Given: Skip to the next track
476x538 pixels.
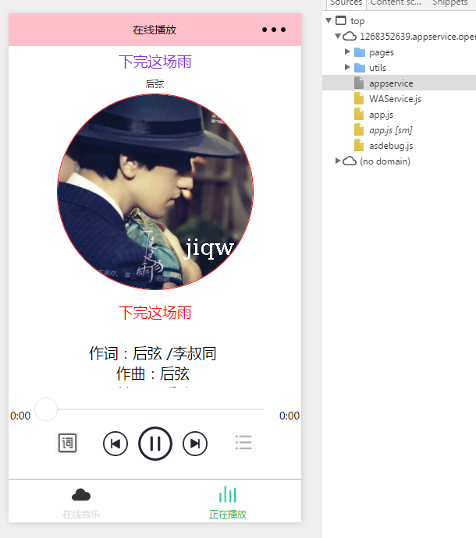Looking at the screenshot, I should pos(195,444).
